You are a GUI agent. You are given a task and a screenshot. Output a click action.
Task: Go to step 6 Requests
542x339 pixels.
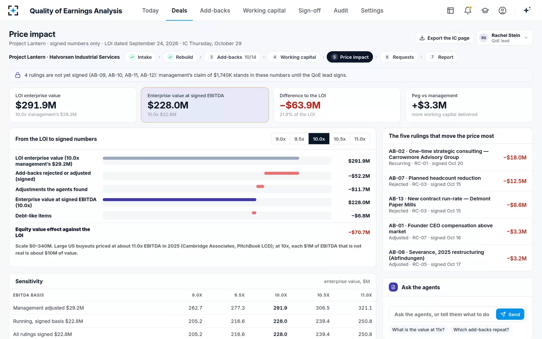coord(399,57)
